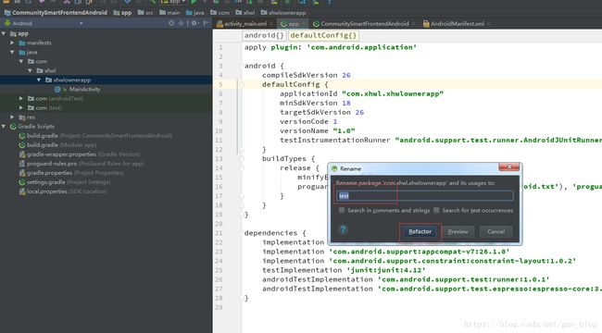Viewport: 602px width, 333px height.
Task: Click the src breadcrumb
Action: pos(145,13)
